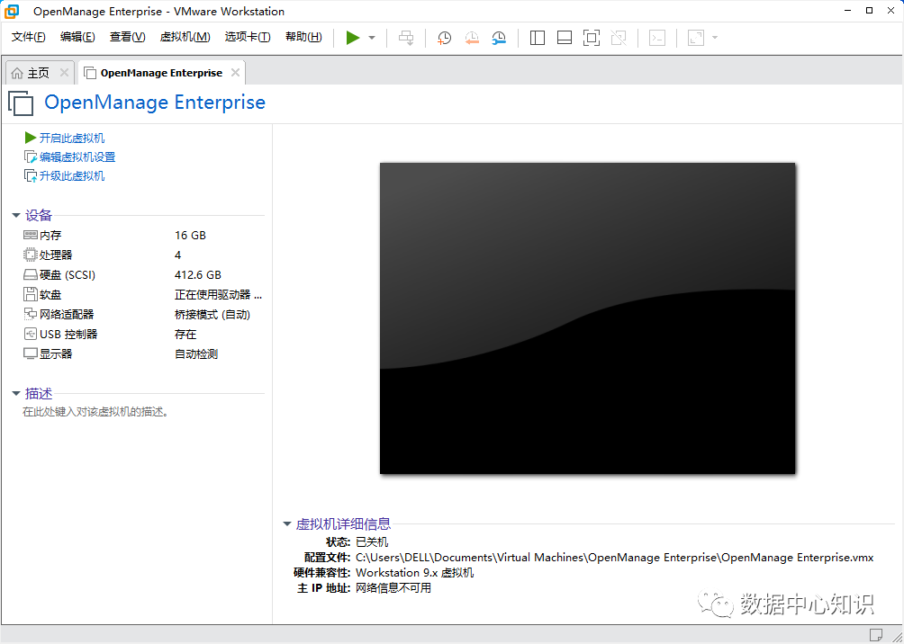Click the Workstation 9.x 虚拟机 compatibility text
Image resolution: width=904 pixels, height=644 pixels.
tap(414, 573)
